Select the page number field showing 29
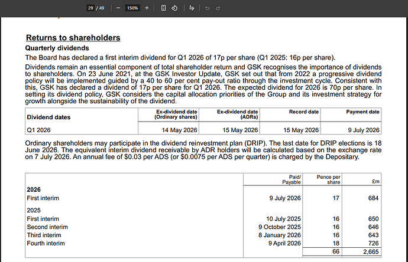408x262 pixels. pos(90,8)
